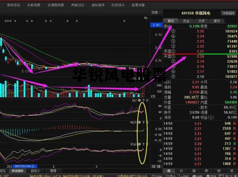Click sell level 5 price 2.25
238x177 pixels.
click(200, 31)
